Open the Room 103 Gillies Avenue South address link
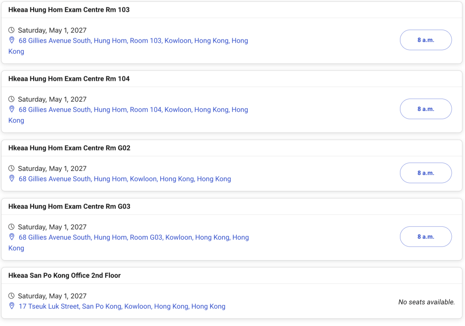The height and width of the screenshot is (326, 465). 128,46
